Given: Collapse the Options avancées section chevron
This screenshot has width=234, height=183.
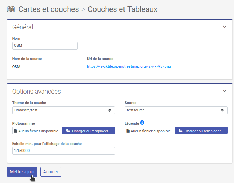Looking at the screenshot, I should coord(225,91).
